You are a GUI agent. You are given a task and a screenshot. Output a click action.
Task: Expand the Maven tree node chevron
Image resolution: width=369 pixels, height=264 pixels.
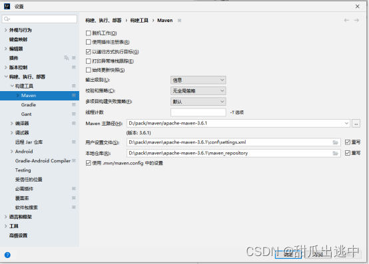(18, 95)
